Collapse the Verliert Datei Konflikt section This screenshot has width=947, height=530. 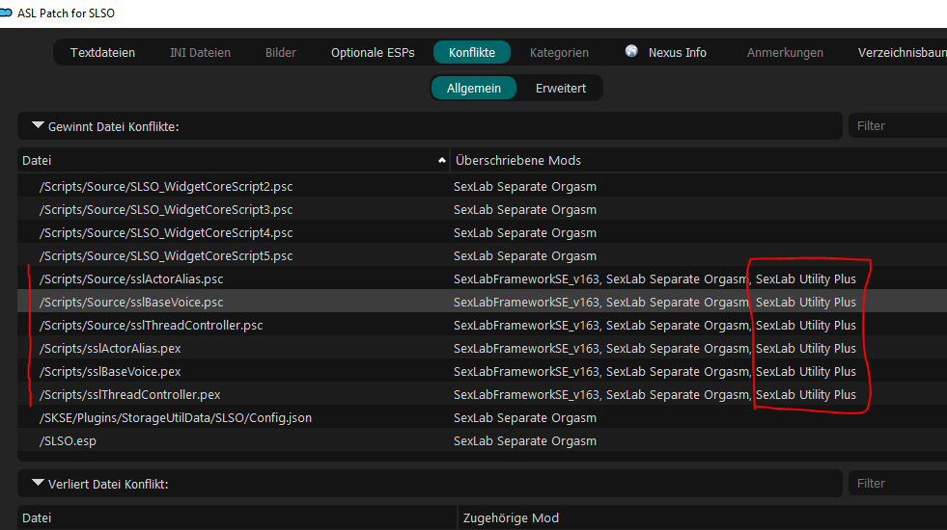[x=38, y=483]
